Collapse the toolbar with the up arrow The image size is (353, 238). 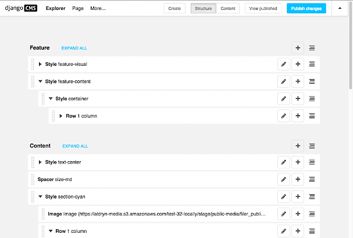tap(340, 8)
